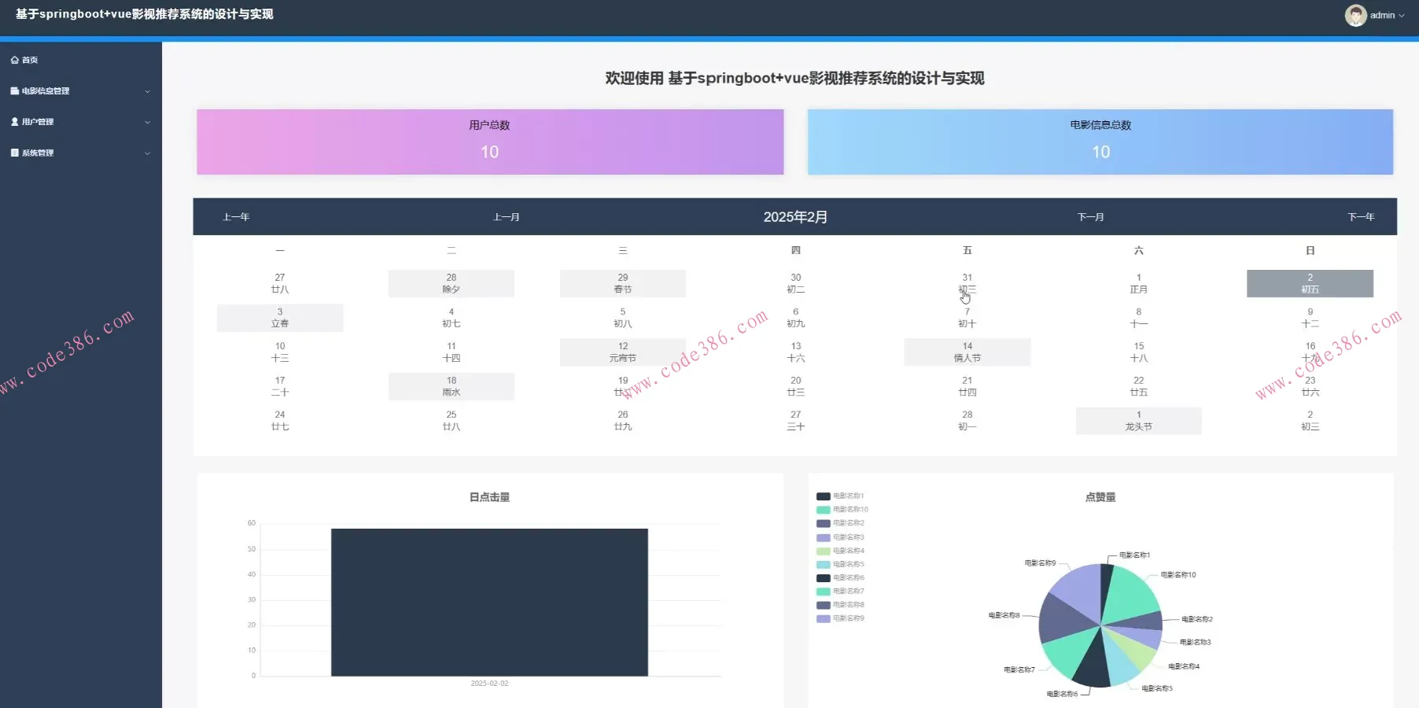Click the 点赞量 chart title

click(x=1100, y=497)
